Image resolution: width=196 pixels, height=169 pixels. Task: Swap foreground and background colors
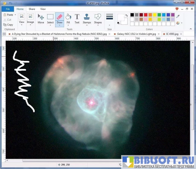coord(127,16)
